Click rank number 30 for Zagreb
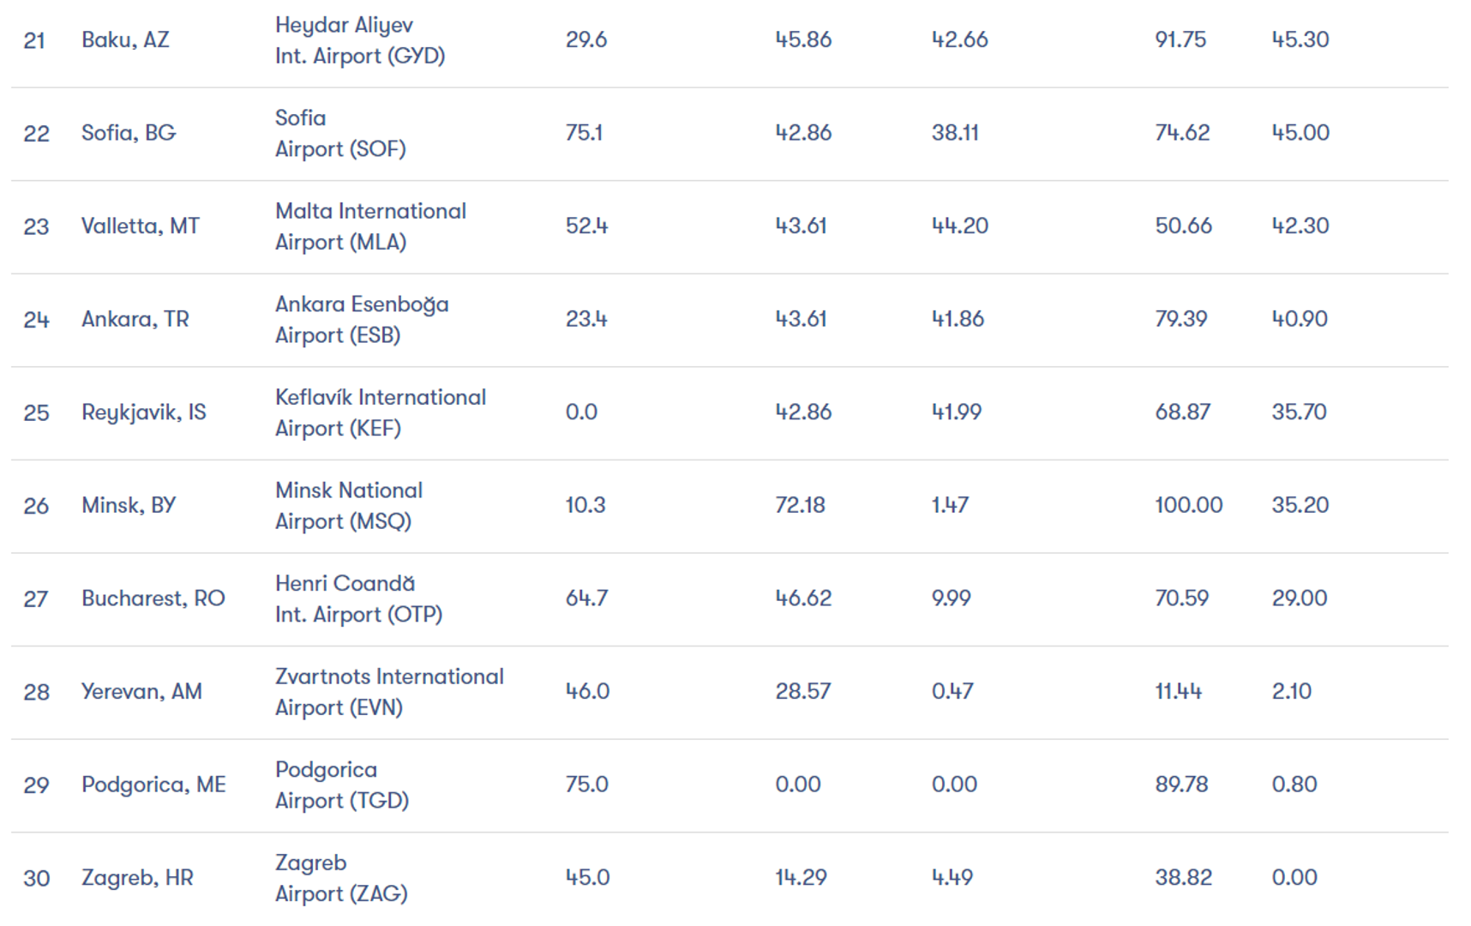The width and height of the screenshot is (1471, 926). click(x=36, y=878)
